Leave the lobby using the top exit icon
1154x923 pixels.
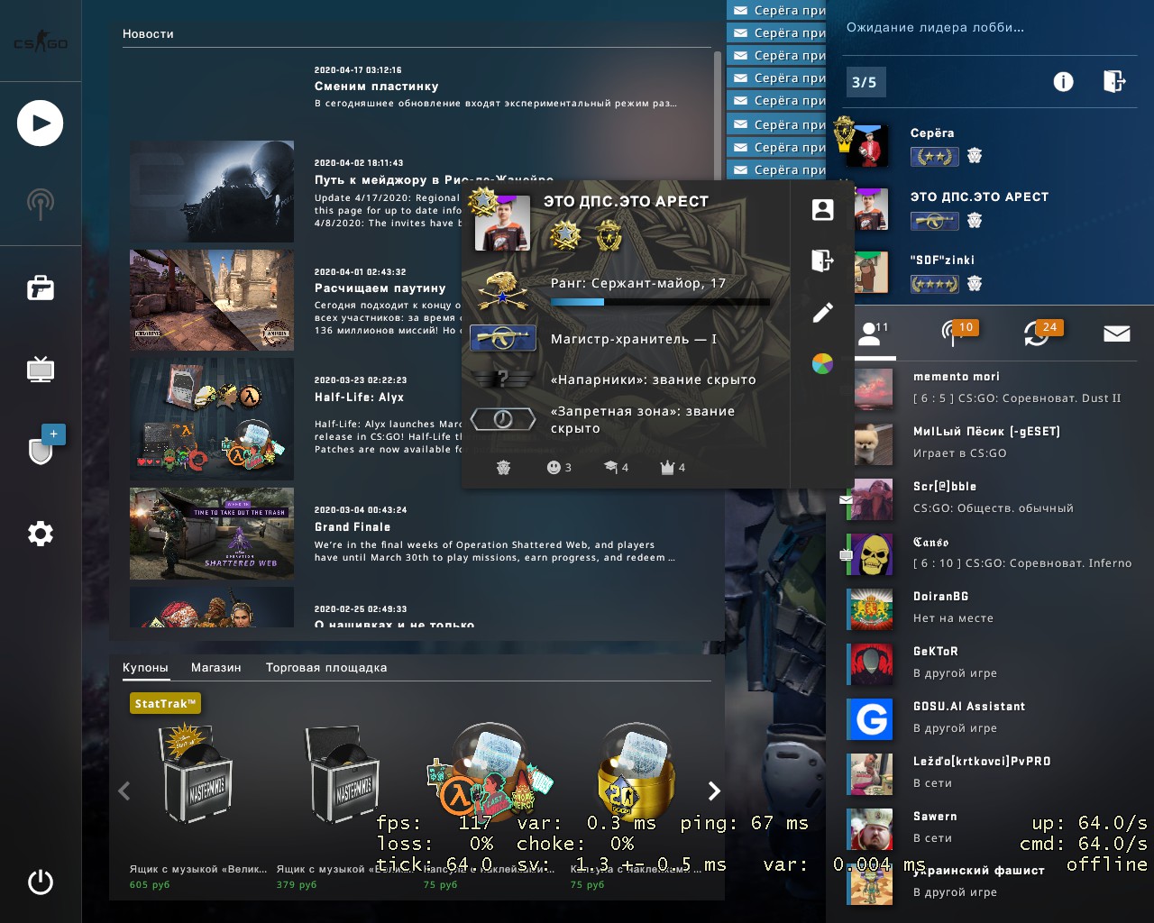pos(1114,81)
